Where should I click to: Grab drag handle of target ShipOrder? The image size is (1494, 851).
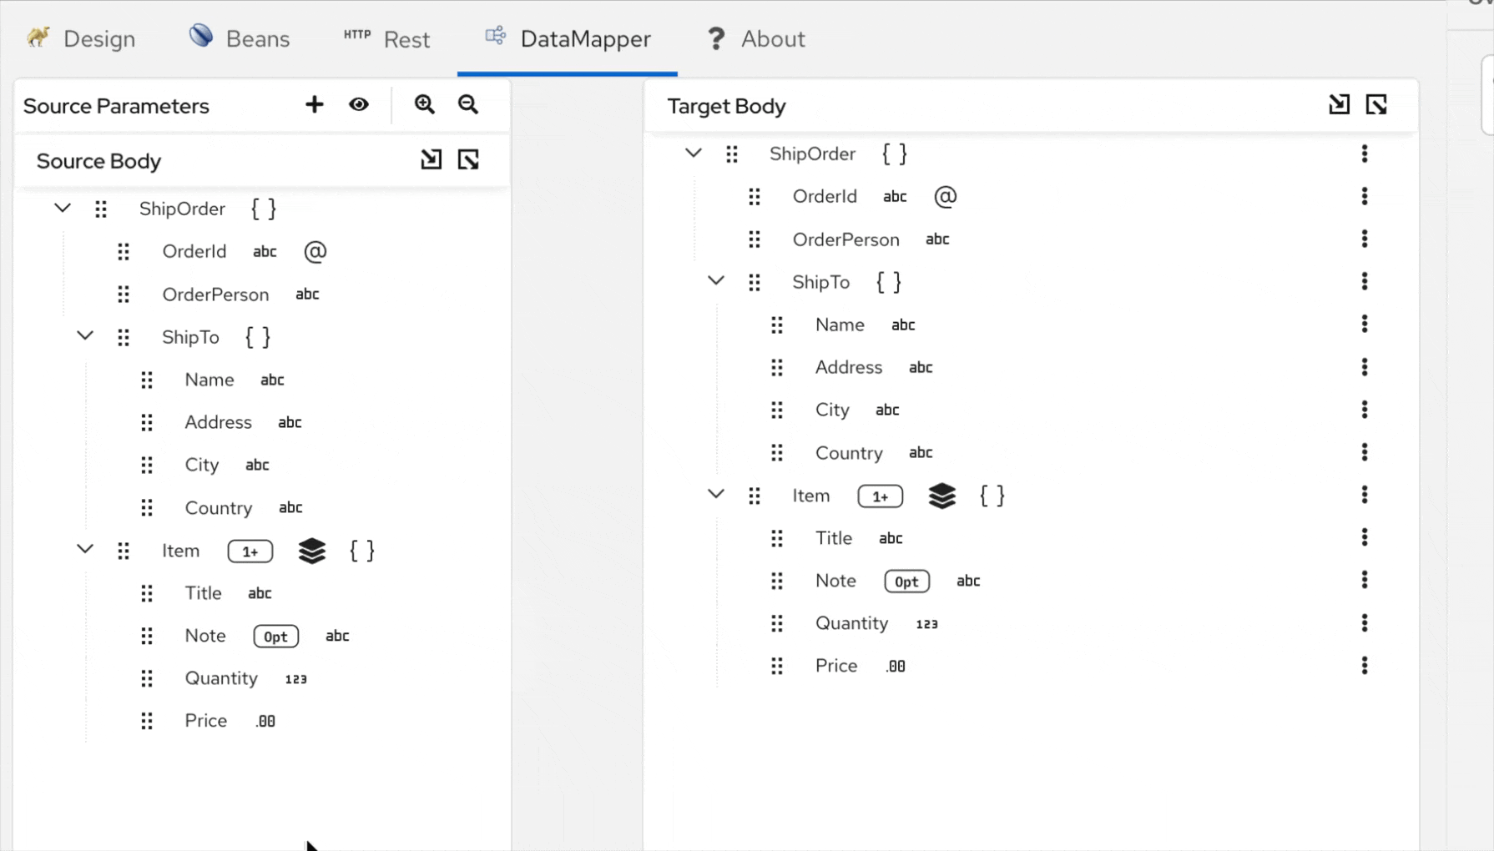click(732, 154)
